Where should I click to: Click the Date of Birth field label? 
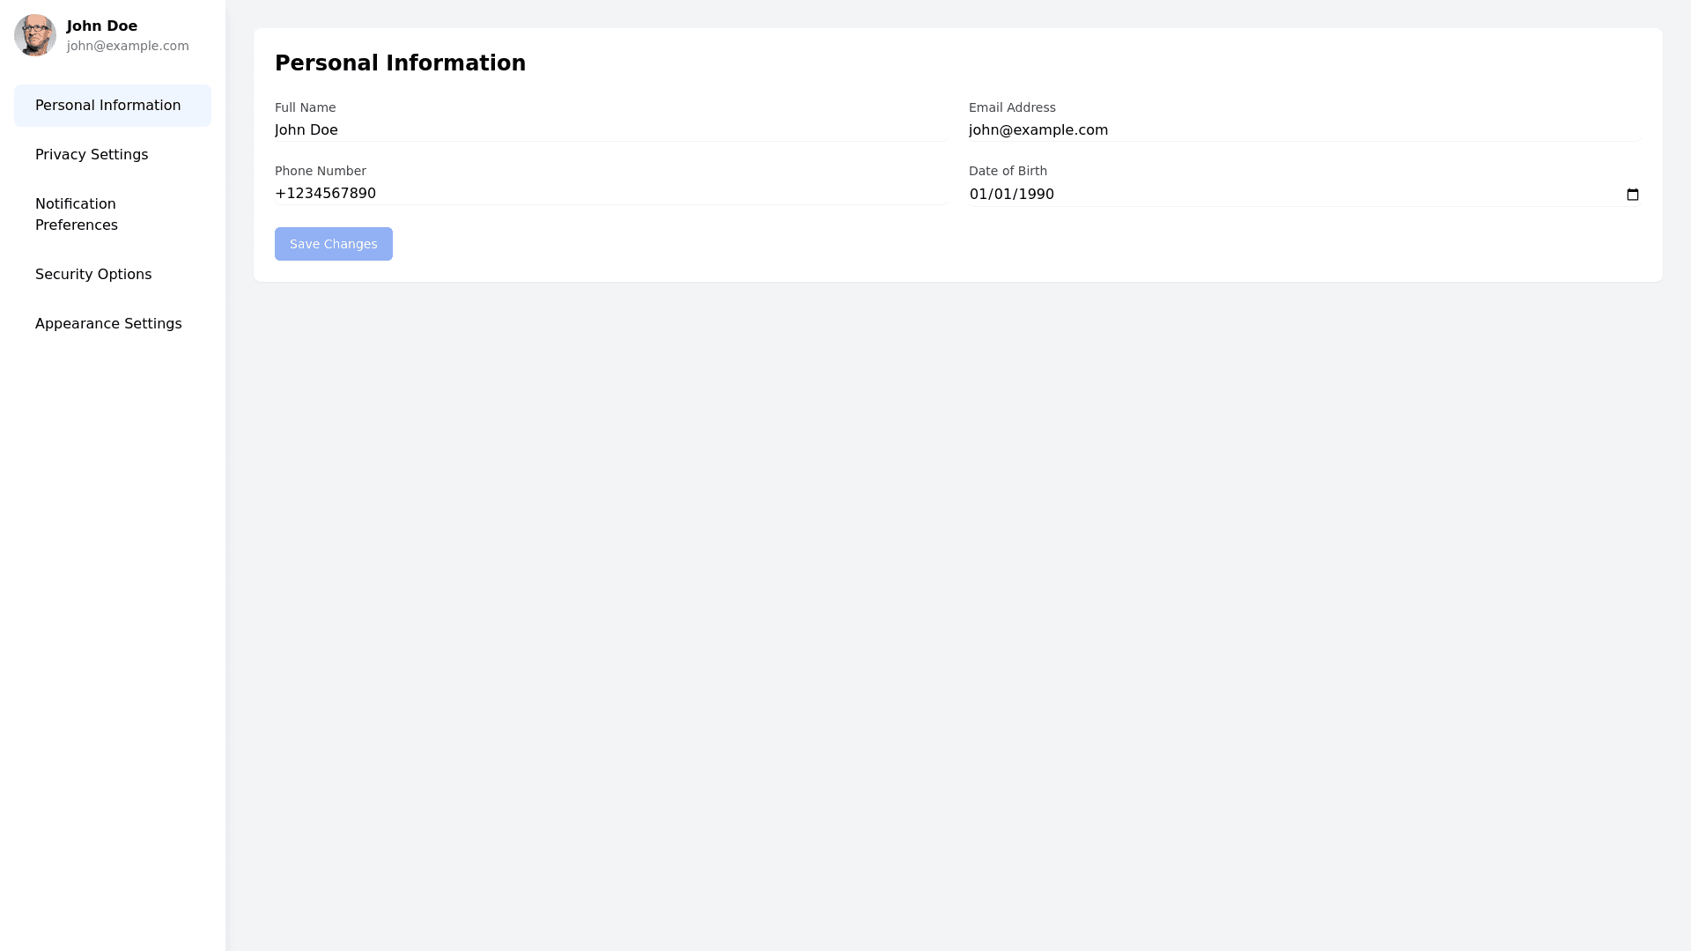[1008, 171]
